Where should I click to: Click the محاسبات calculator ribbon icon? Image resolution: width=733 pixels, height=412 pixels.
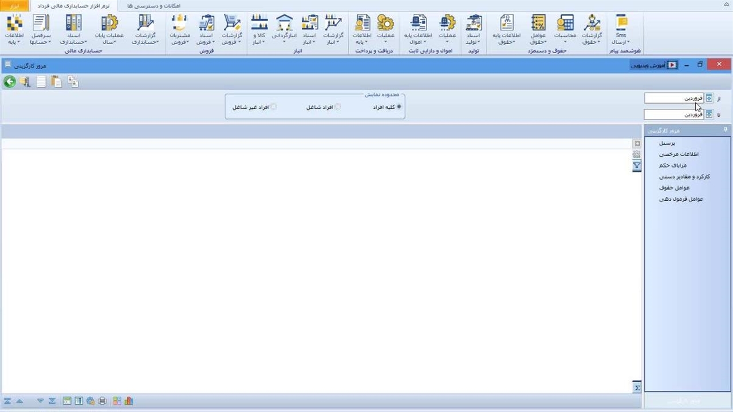tap(565, 30)
